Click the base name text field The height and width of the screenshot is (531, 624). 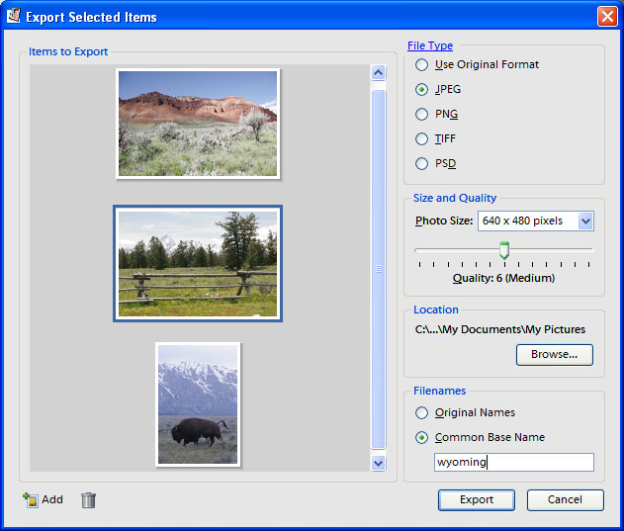coord(513,463)
